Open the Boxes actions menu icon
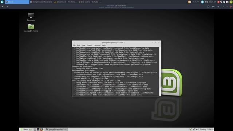The image size is (233, 131). click(x=218, y=7)
